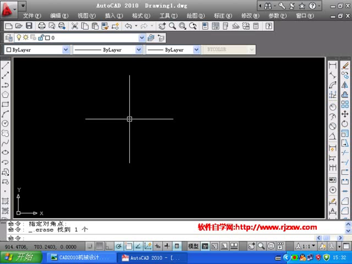
Task: Open the annotation scale 1:1 menu
Action: [305, 246]
